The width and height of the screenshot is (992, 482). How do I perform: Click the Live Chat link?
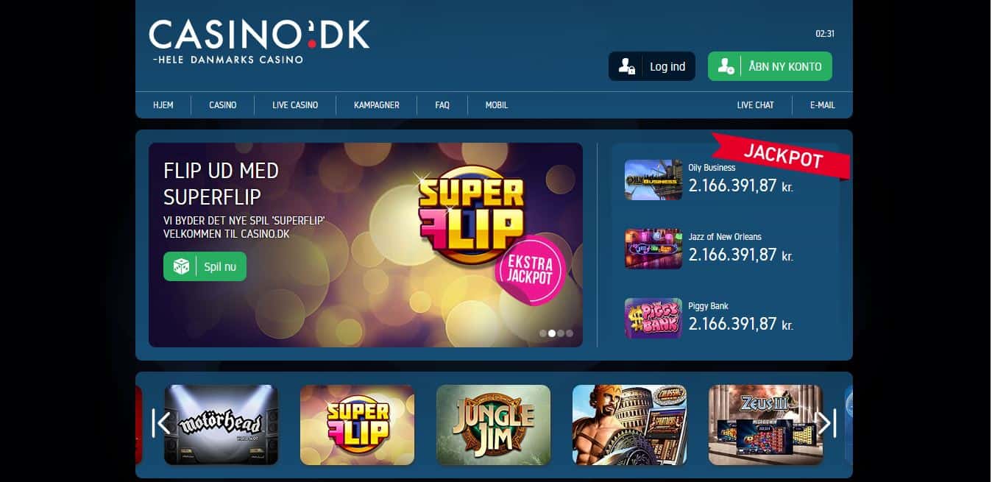click(756, 105)
